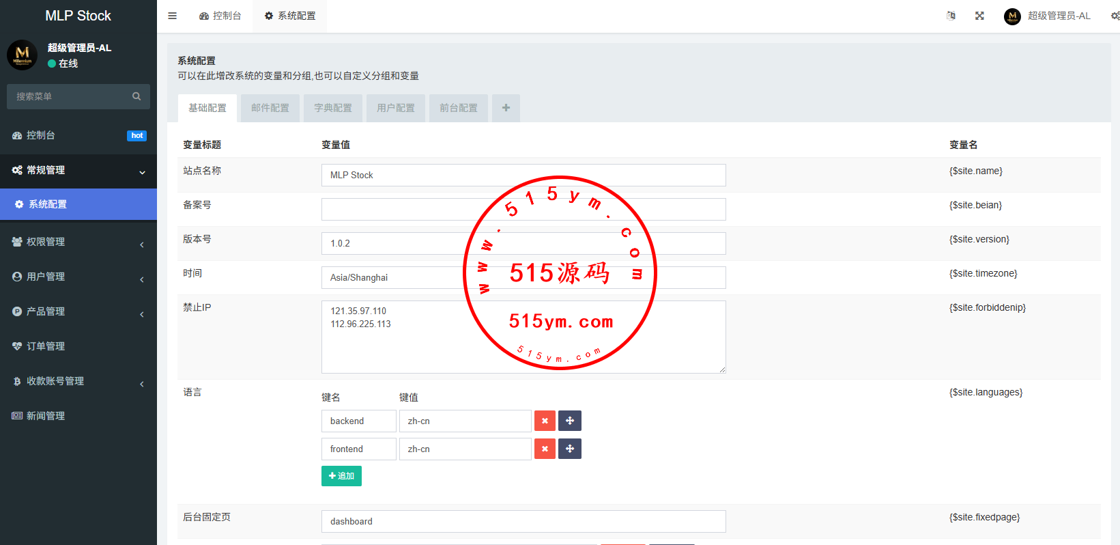Click the language switch icon in header

click(951, 16)
